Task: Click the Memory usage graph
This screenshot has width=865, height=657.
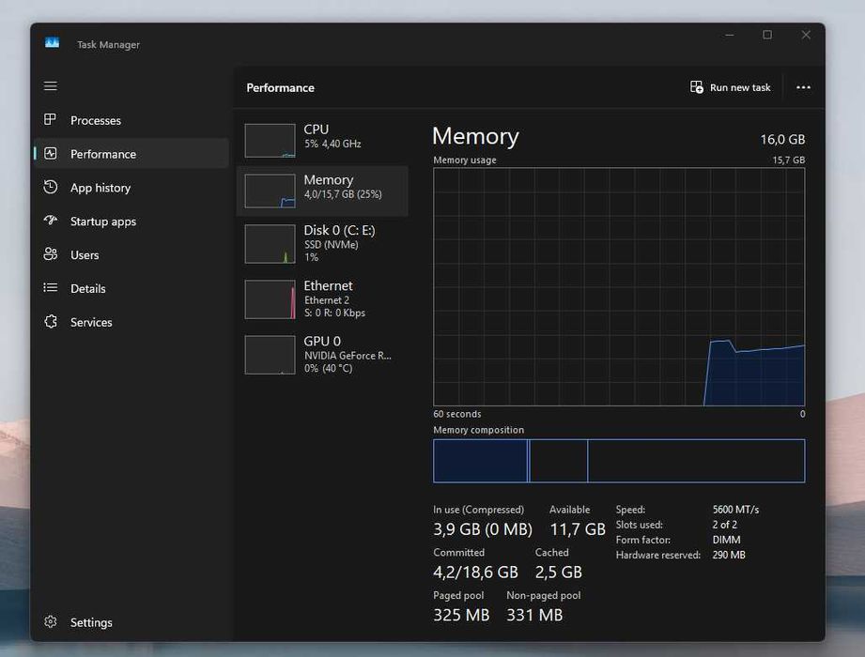Action: [x=619, y=286]
